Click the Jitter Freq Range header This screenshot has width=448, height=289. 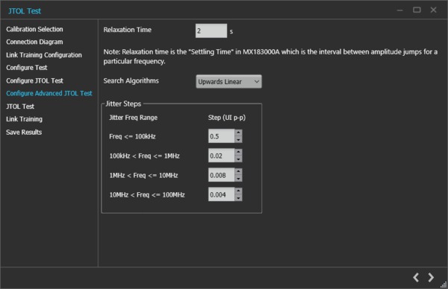click(133, 118)
